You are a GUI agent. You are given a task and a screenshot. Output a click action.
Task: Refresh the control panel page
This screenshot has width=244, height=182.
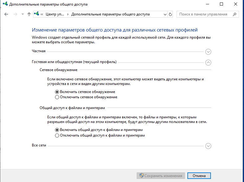(x=170, y=15)
